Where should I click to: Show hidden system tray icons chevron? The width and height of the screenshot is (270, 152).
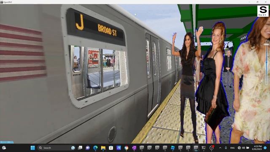click(220, 148)
